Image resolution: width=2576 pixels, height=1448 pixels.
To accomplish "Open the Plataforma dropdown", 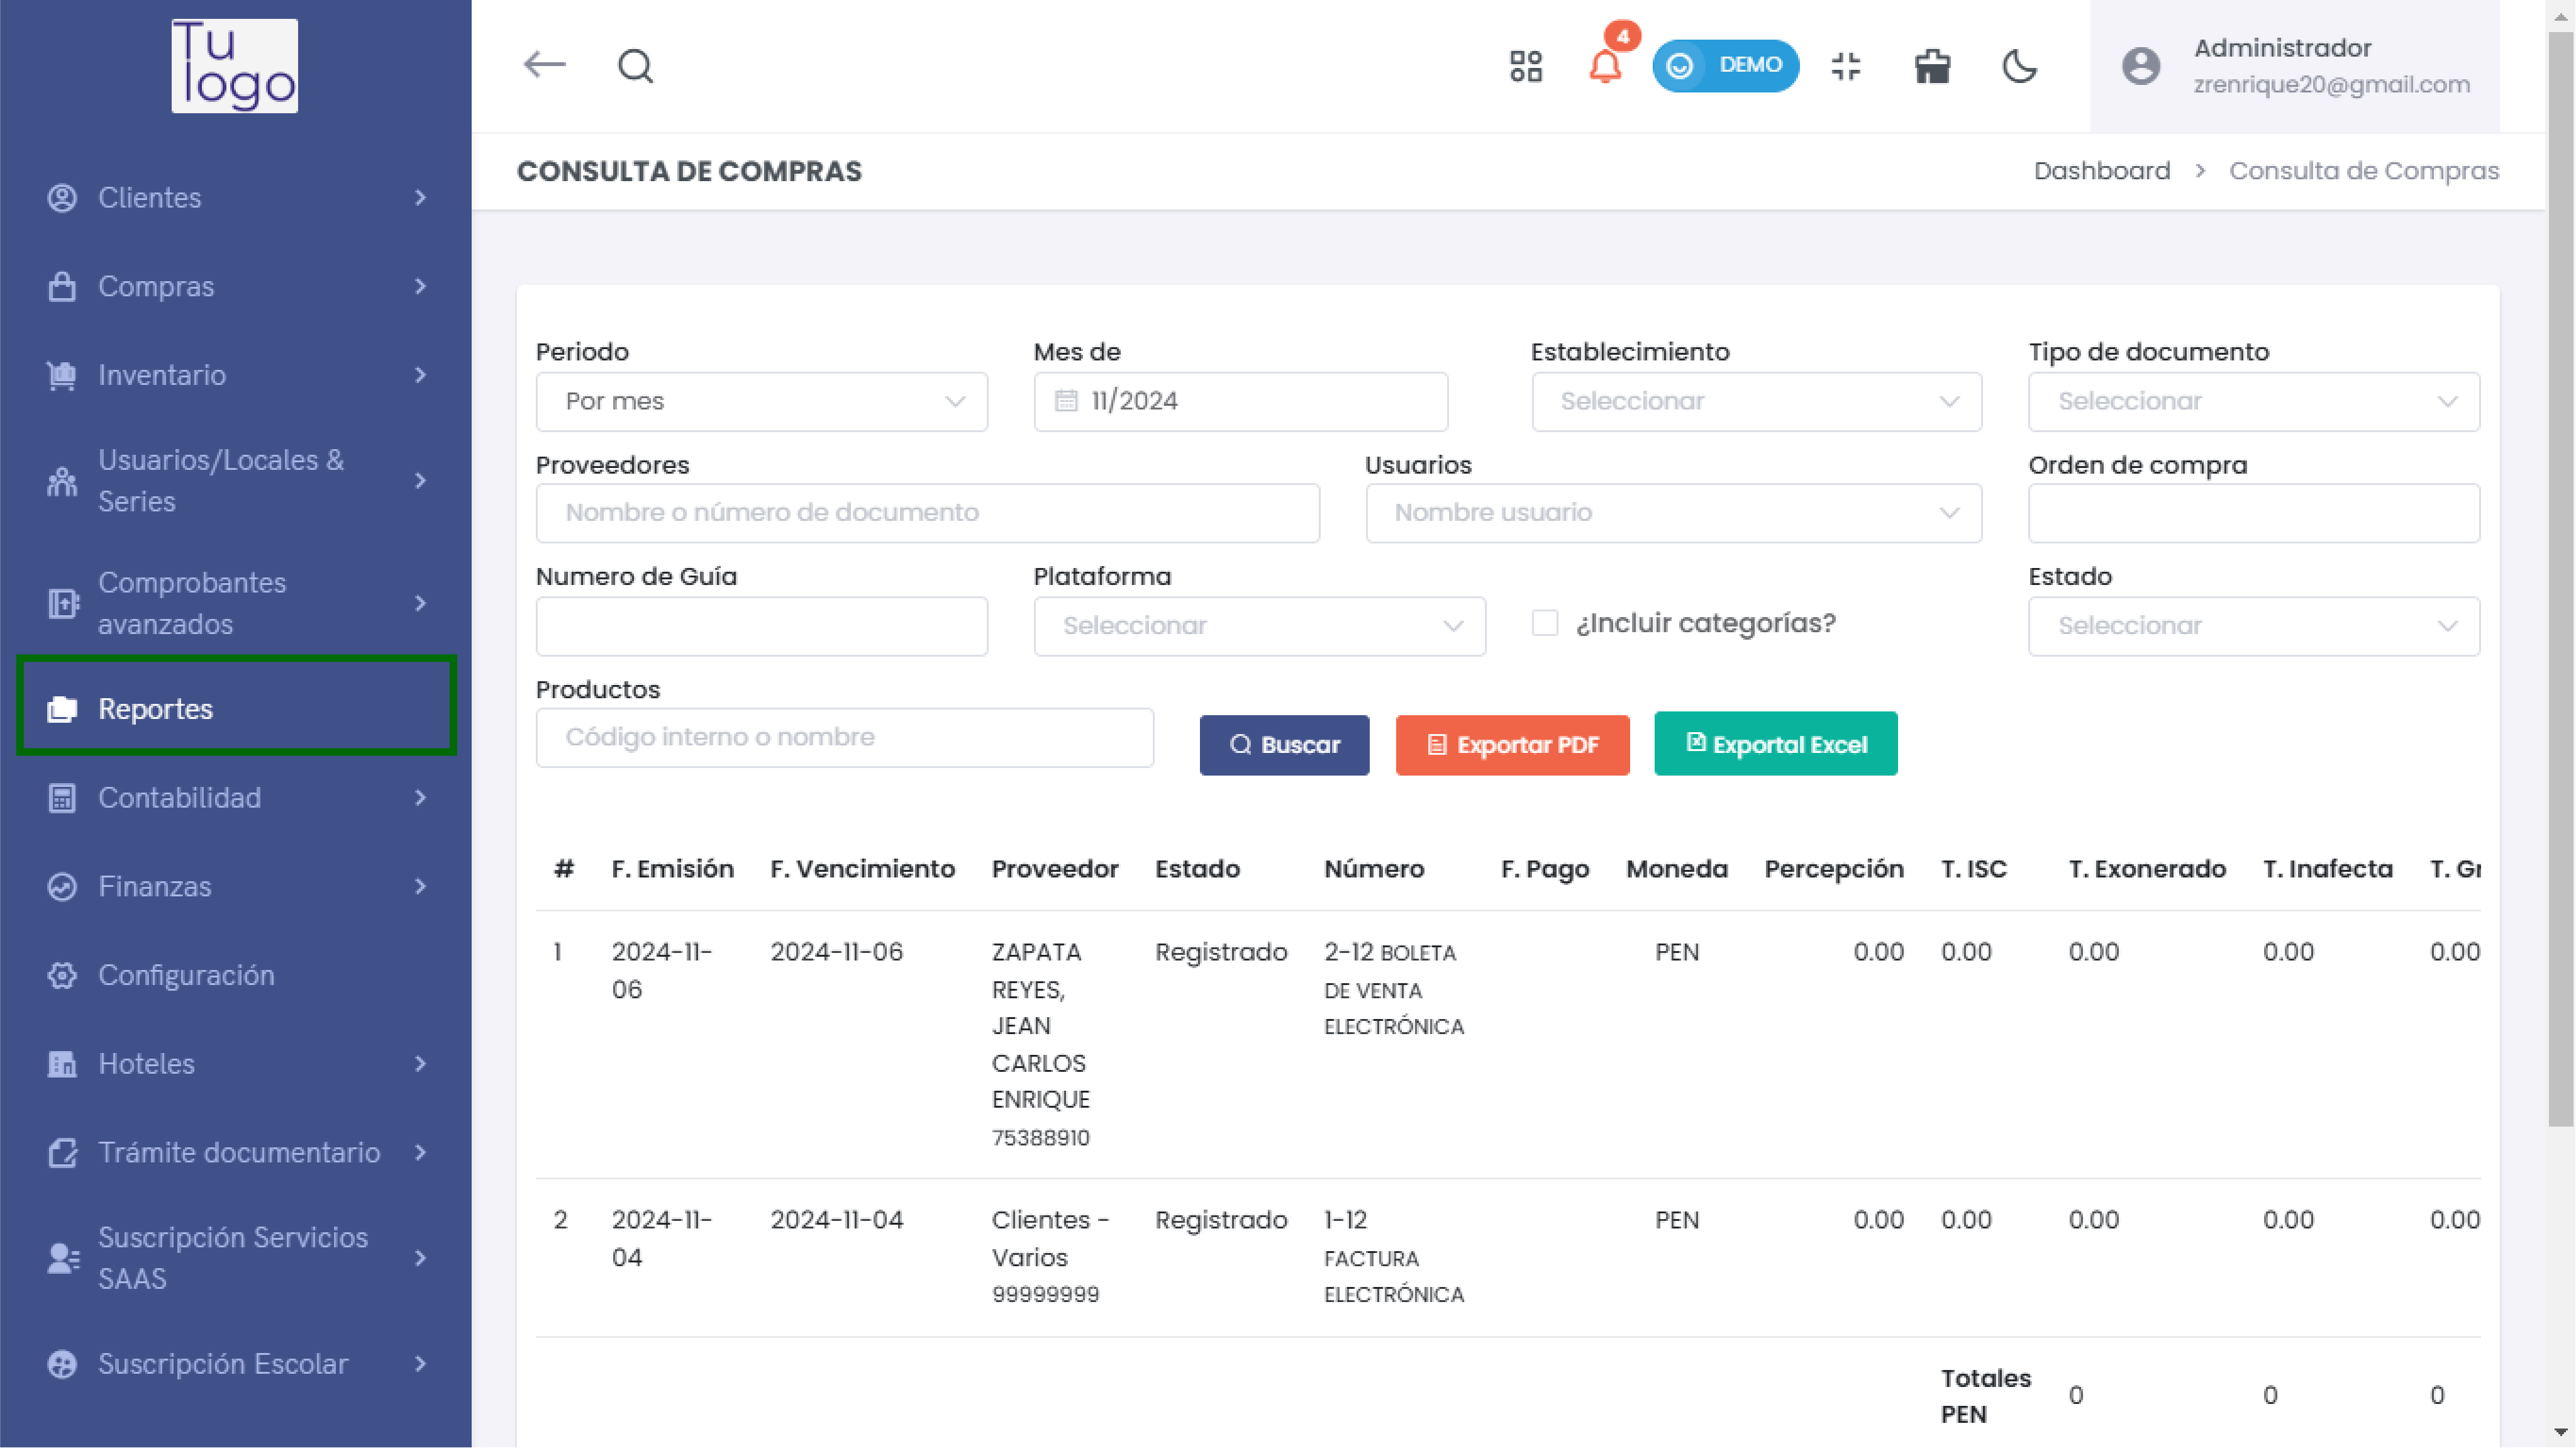I will [1259, 626].
